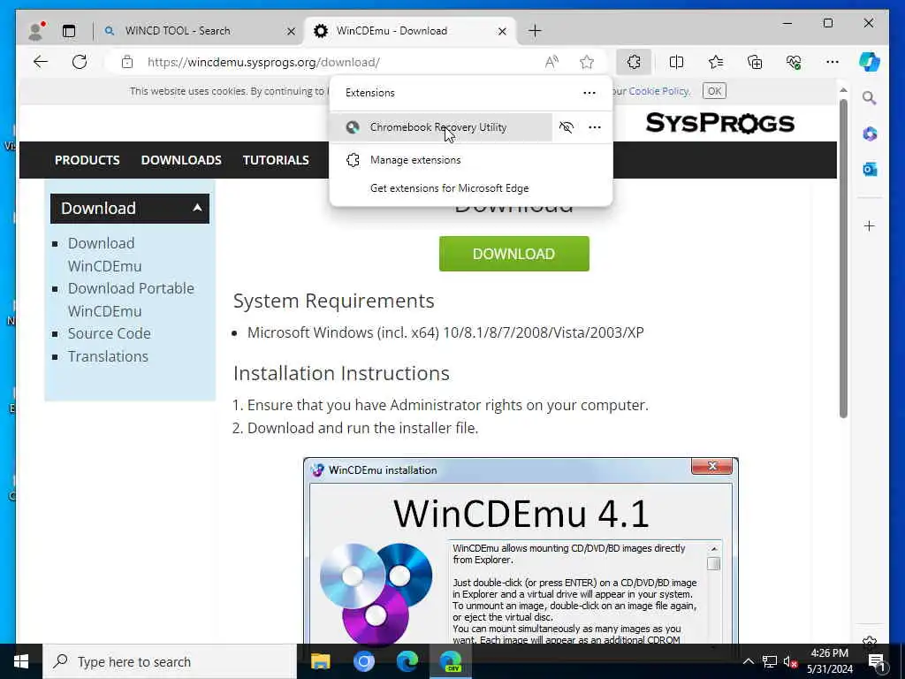The height and width of the screenshot is (679, 905).
Task: Click the taskbar search box
Action: click(170, 661)
